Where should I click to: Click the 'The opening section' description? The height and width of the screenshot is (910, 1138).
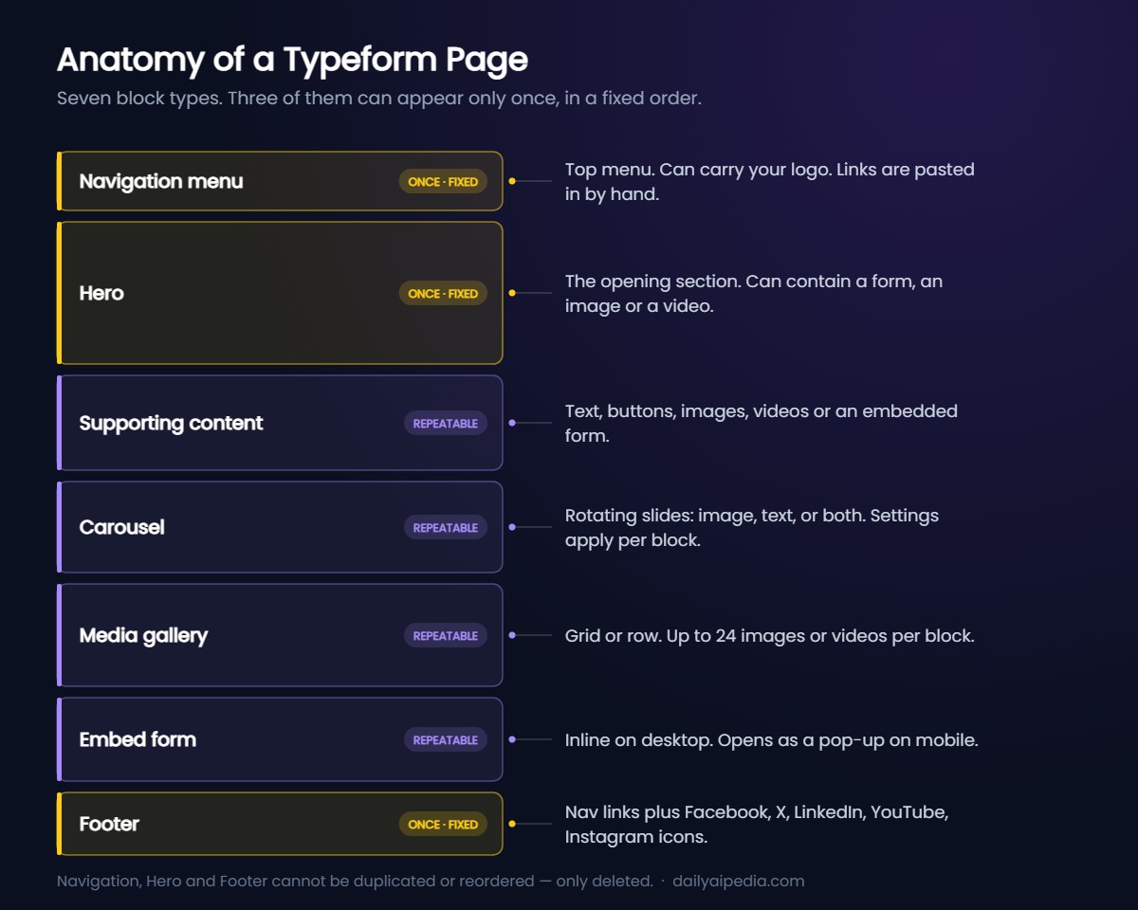[754, 294]
